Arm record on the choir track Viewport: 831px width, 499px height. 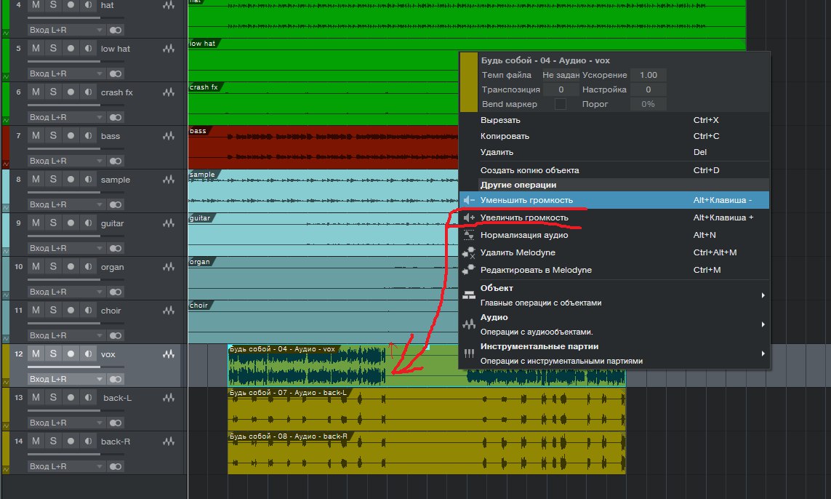click(71, 310)
